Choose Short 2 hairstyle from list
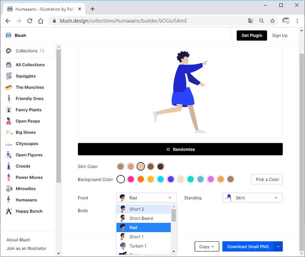Viewport: 305px width, 257px height. tap(144, 209)
